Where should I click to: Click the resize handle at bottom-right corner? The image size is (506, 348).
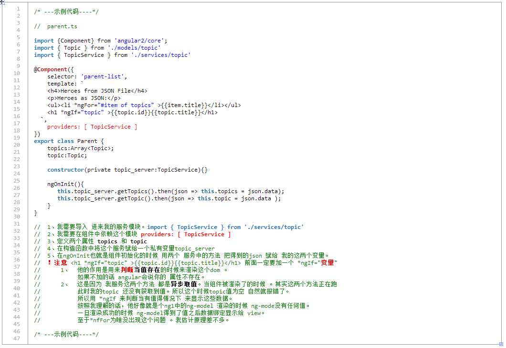coord(502,345)
